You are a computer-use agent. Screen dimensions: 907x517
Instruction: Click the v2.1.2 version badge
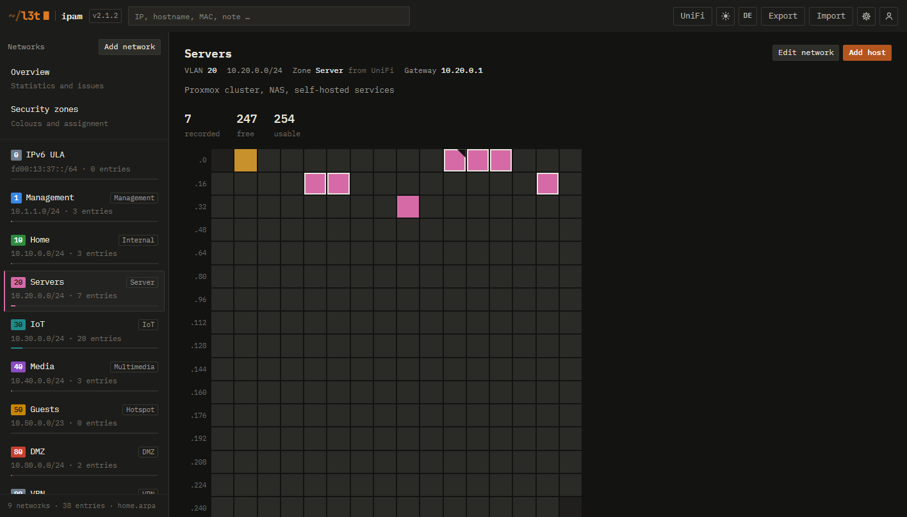[x=105, y=16]
